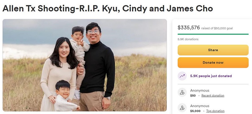Image resolution: width=252 pixels, height=114 pixels.
Task: Open the Top donation link
Action: click(x=215, y=111)
